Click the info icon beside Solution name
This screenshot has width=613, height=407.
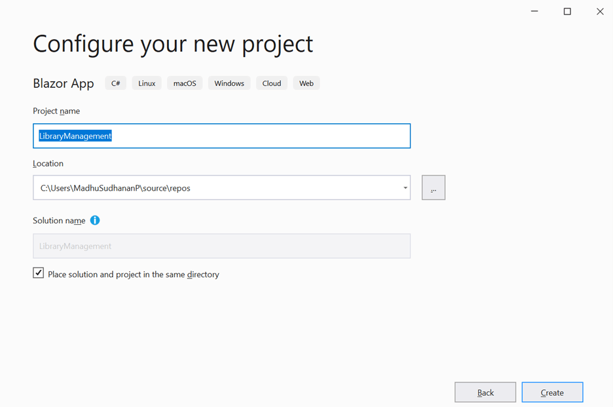[x=95, y=220]
